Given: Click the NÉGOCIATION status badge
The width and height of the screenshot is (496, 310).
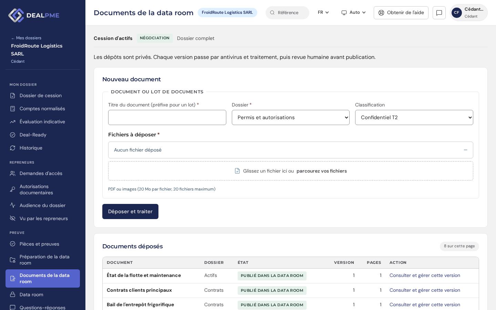Looking at the screenshot, I should pos(155,38).
